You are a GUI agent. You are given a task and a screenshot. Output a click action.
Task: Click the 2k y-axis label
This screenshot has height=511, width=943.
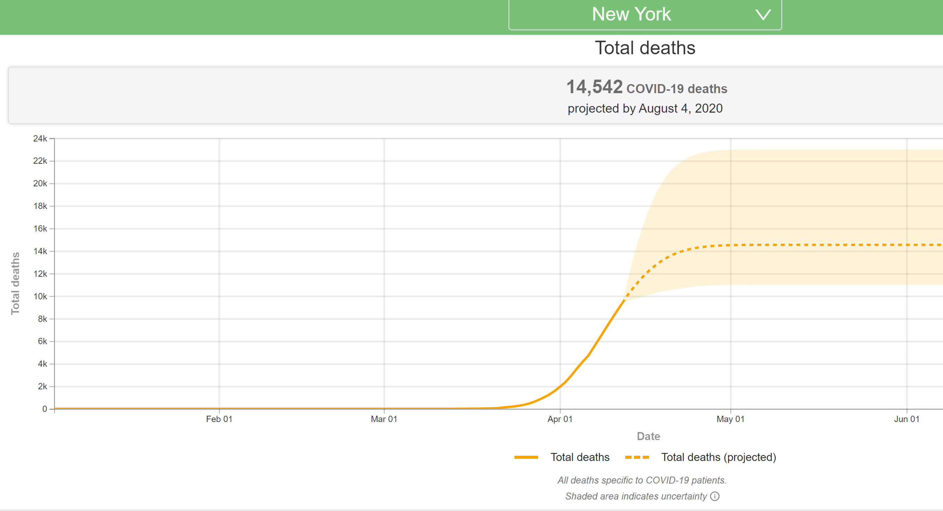[x=42, y=386]
